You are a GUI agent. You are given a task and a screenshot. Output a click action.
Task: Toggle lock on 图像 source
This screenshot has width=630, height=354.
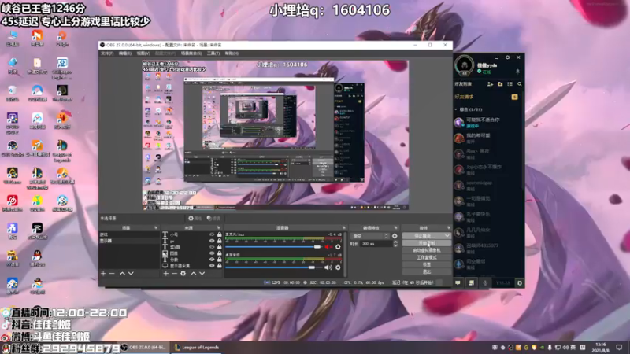(220, 253)
